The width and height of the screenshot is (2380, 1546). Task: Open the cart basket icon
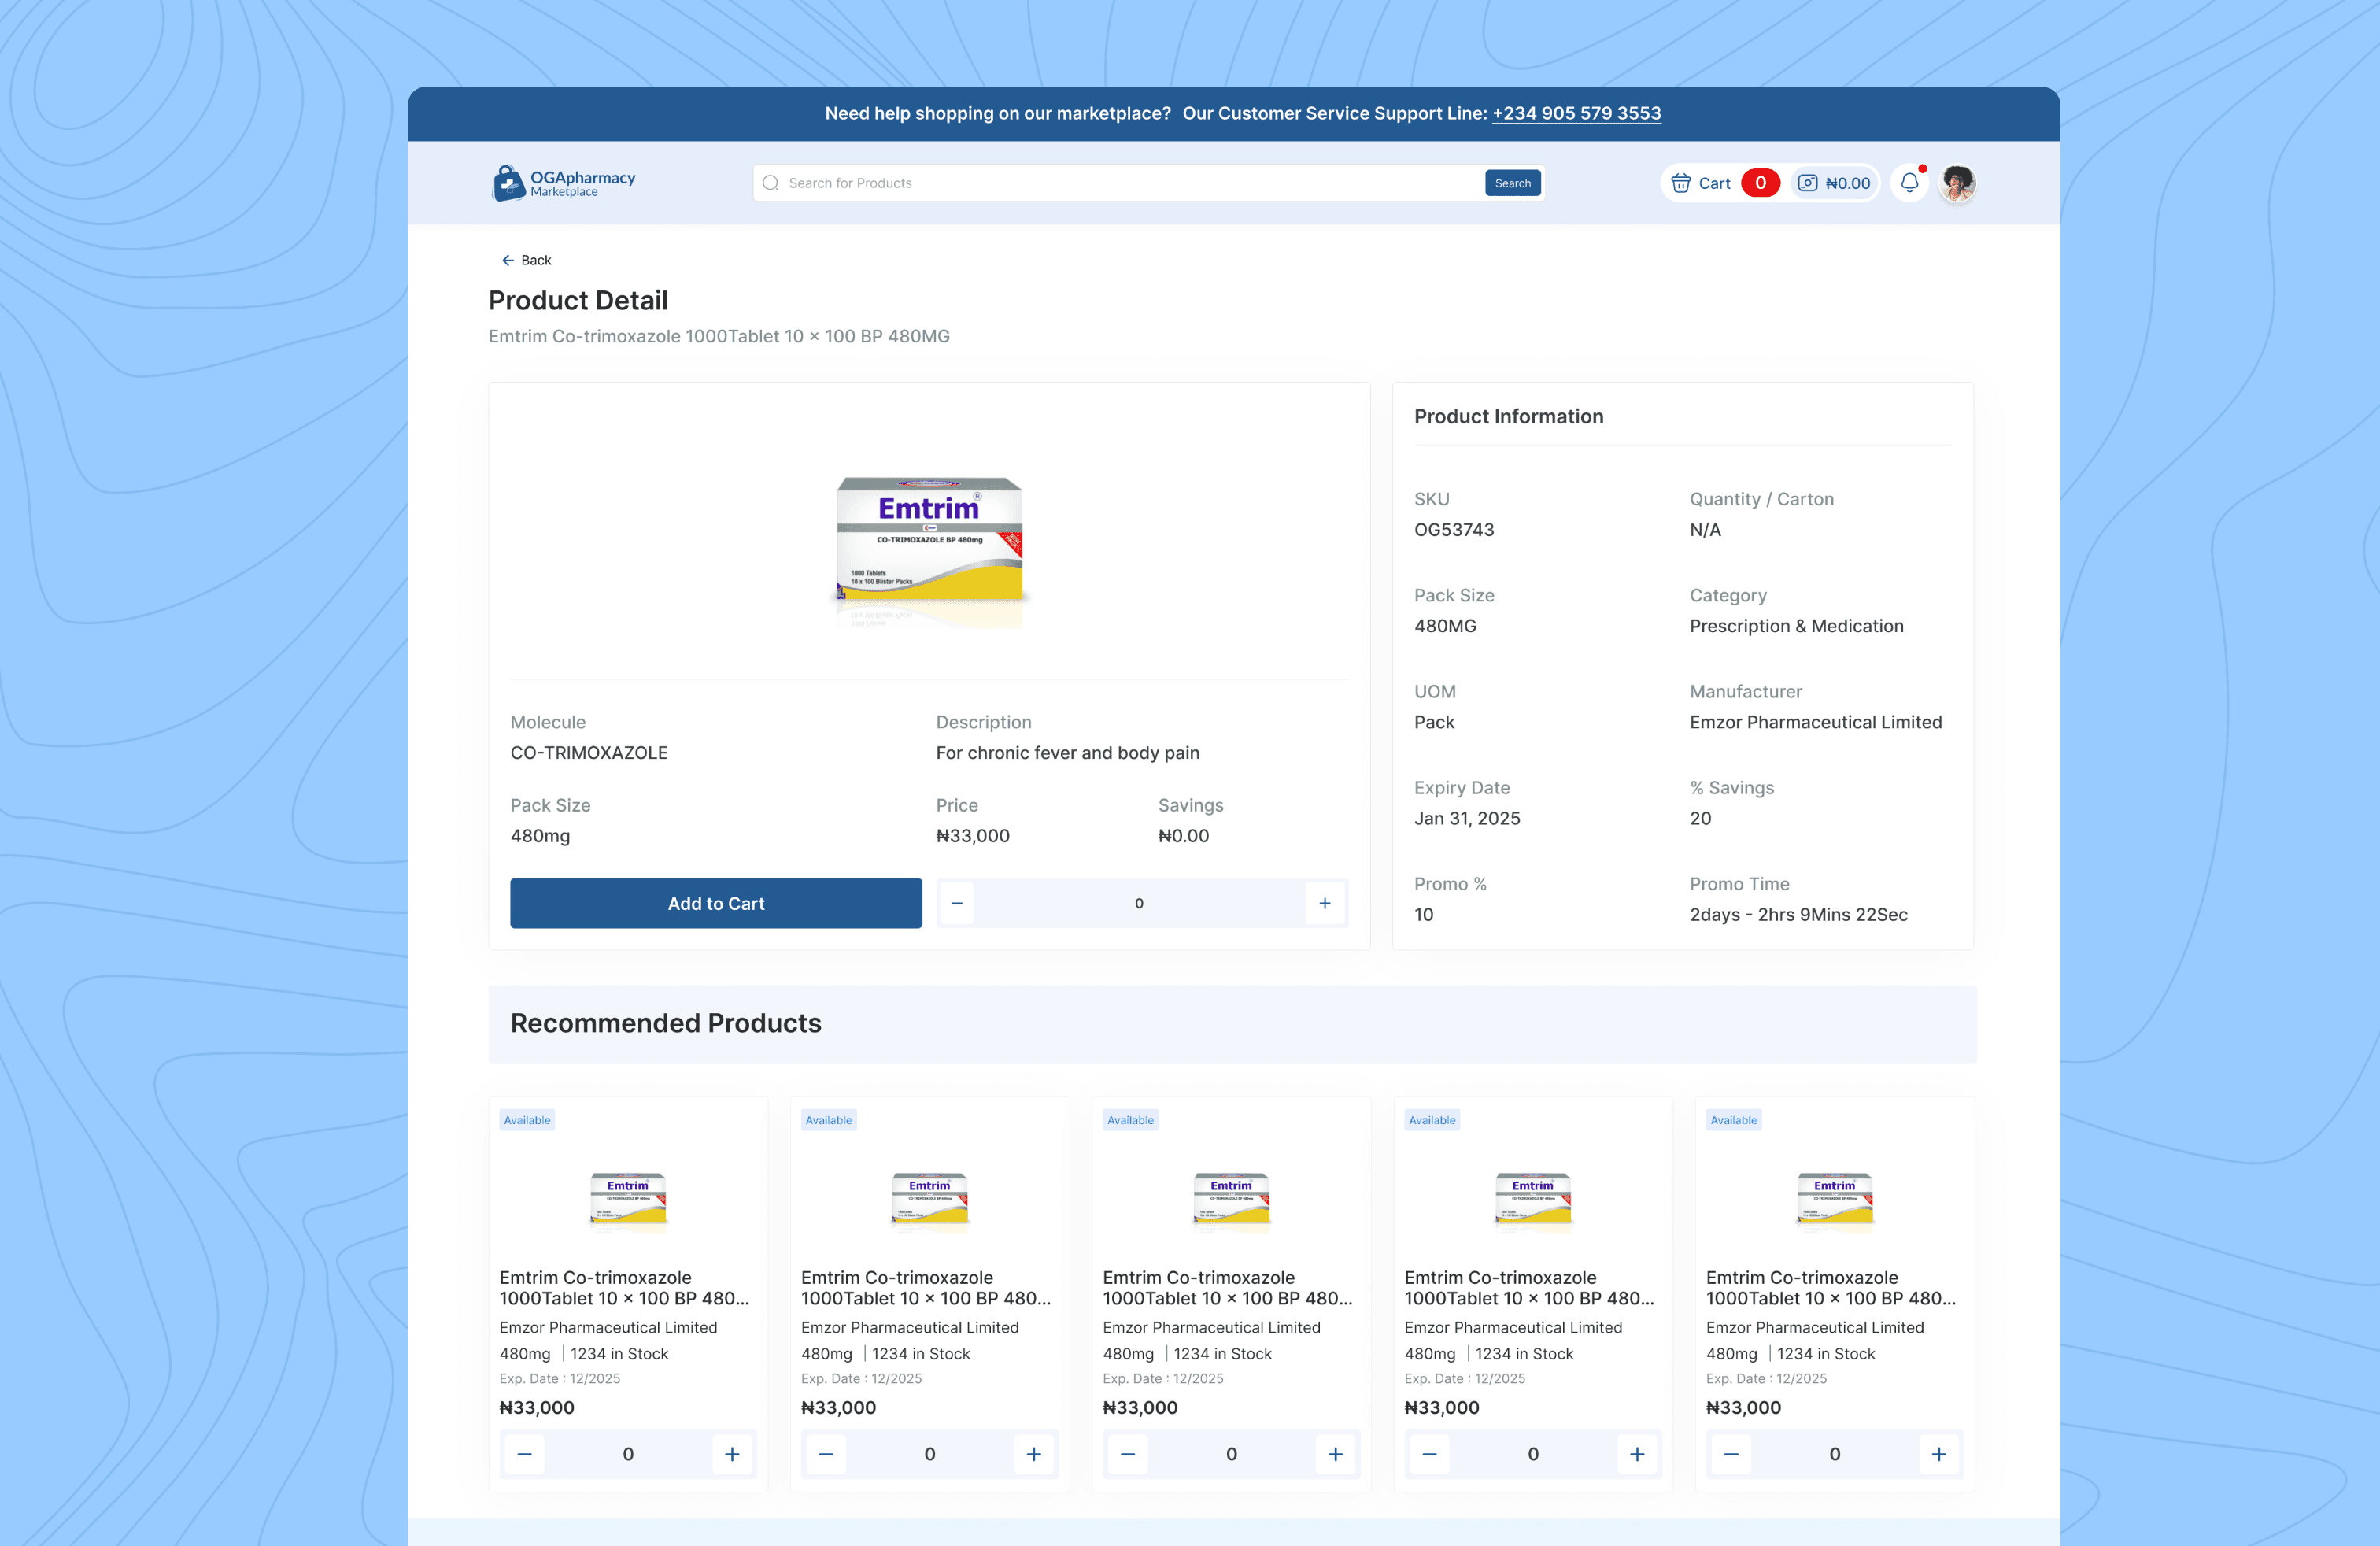click(x=1681, y=183)
